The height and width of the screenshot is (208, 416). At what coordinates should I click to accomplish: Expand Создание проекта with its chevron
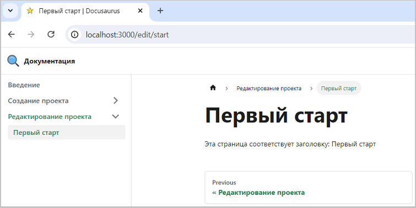[116, 101]
